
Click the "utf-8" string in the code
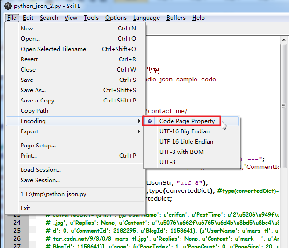tap(189, 183)
